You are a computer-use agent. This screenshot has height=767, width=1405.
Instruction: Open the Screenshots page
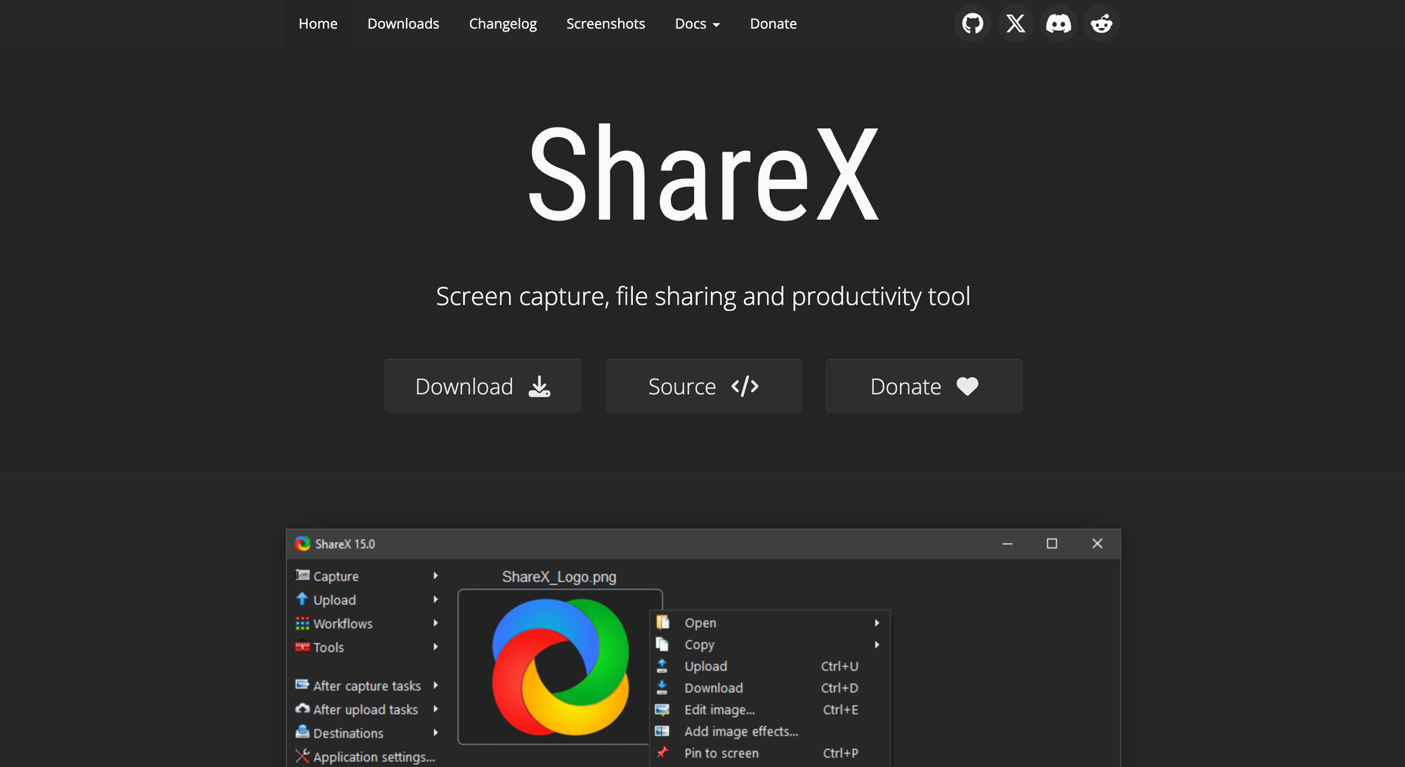pyautogui.click(x=606, y=24)
